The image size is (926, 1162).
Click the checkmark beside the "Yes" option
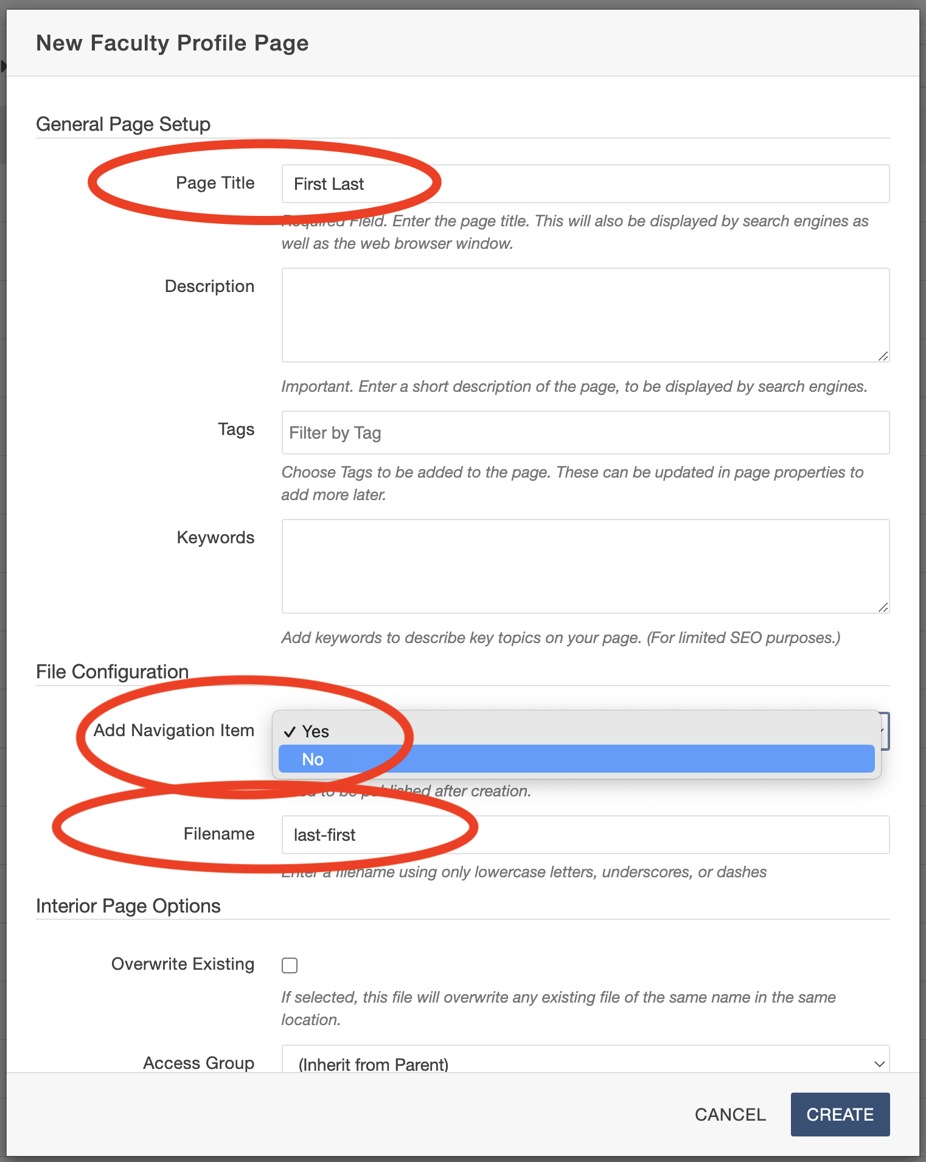tap(291, 731)
